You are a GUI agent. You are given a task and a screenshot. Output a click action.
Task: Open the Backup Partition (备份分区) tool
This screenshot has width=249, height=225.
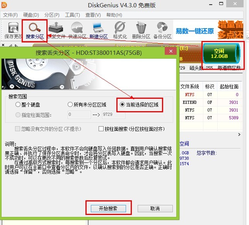pyautogui.click(x=162, y=30)
